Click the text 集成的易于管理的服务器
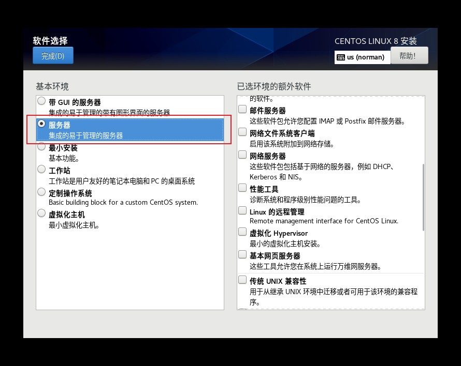 85,135
